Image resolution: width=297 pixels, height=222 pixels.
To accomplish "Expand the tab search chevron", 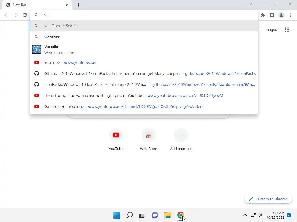I will pos(250,4).
